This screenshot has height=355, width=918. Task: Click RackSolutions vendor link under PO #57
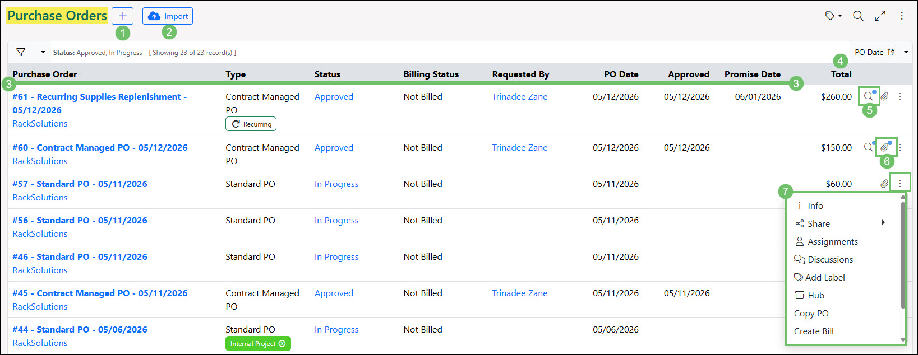click(40, 197)
